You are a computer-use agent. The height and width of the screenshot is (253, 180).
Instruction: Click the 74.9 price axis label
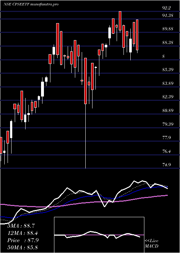click(166, 165)
